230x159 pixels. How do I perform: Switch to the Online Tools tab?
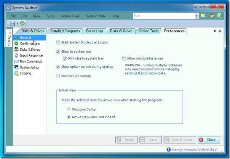(149, 31)
